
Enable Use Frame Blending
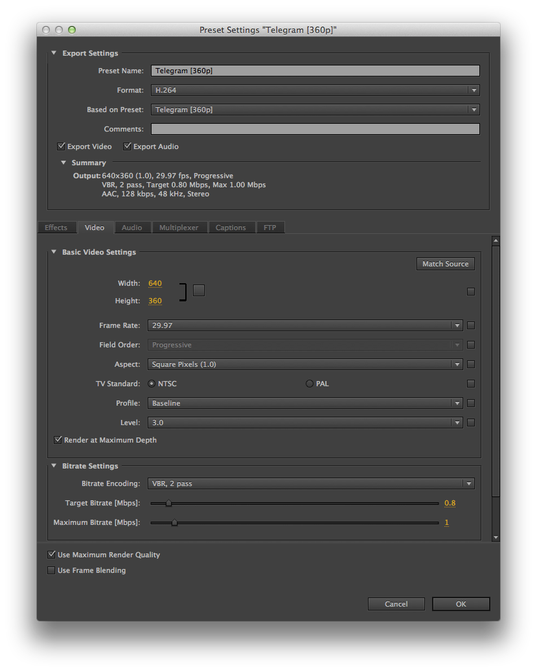coord(51,570)
